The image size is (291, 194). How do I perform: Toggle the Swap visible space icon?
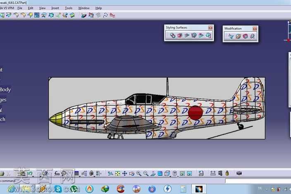point(189,174)
